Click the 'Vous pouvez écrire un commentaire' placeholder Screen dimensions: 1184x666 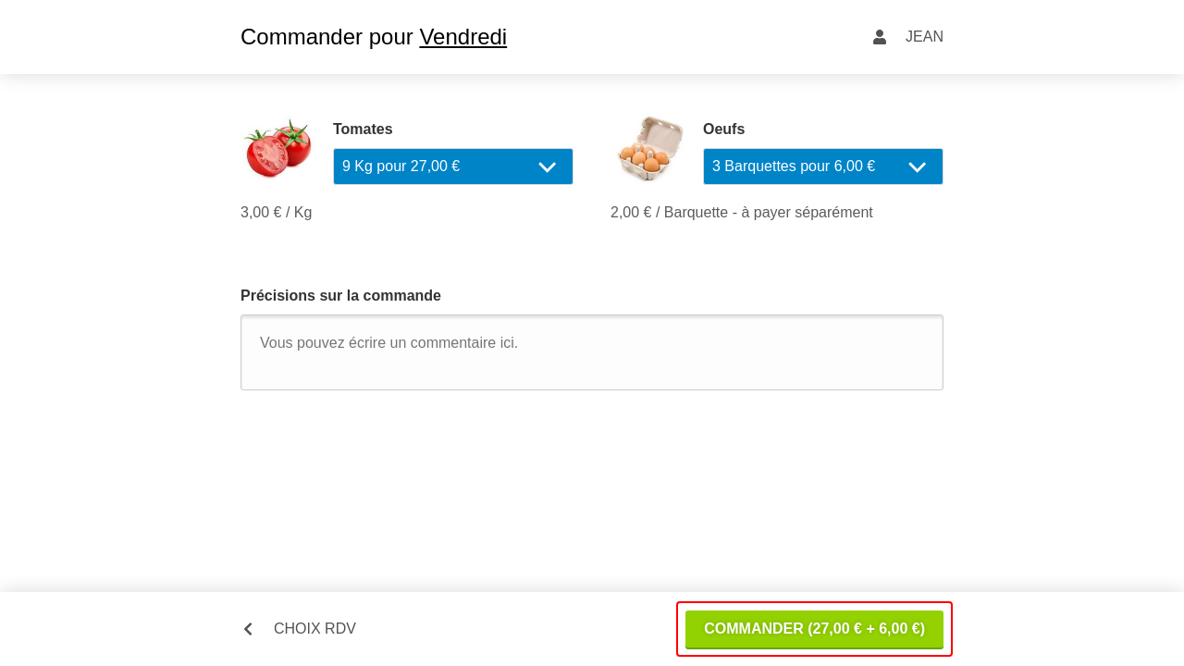coord(388,343)
